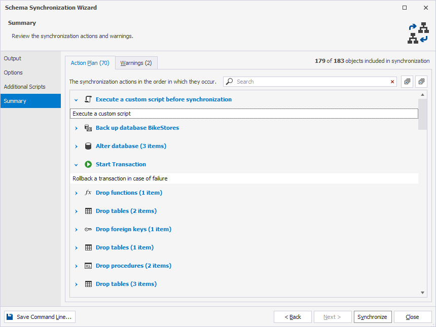Click the scroll down arrow of action list

pyautogui.click(x=423, y=293)
